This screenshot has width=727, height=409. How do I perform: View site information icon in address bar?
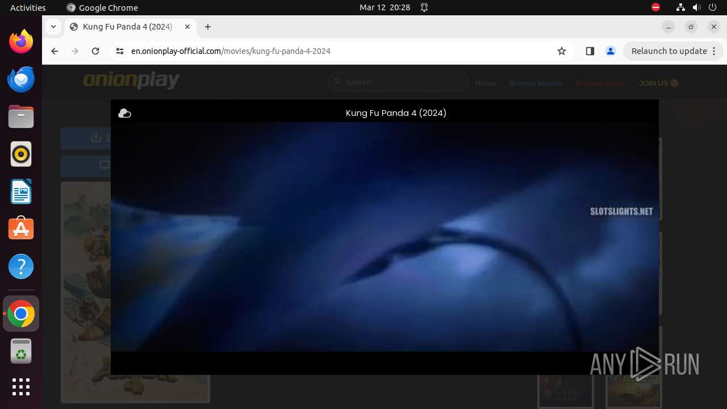(x=119, y=51)
